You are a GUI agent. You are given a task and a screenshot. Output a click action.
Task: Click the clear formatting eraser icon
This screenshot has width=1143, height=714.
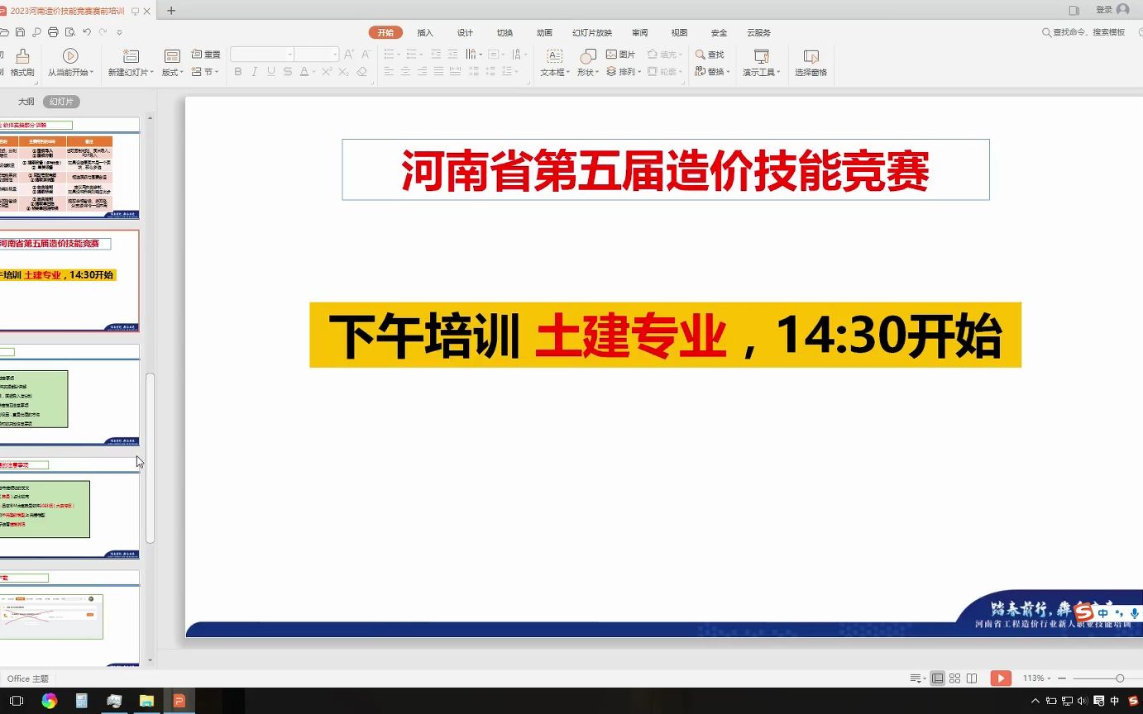click(361, 72)
